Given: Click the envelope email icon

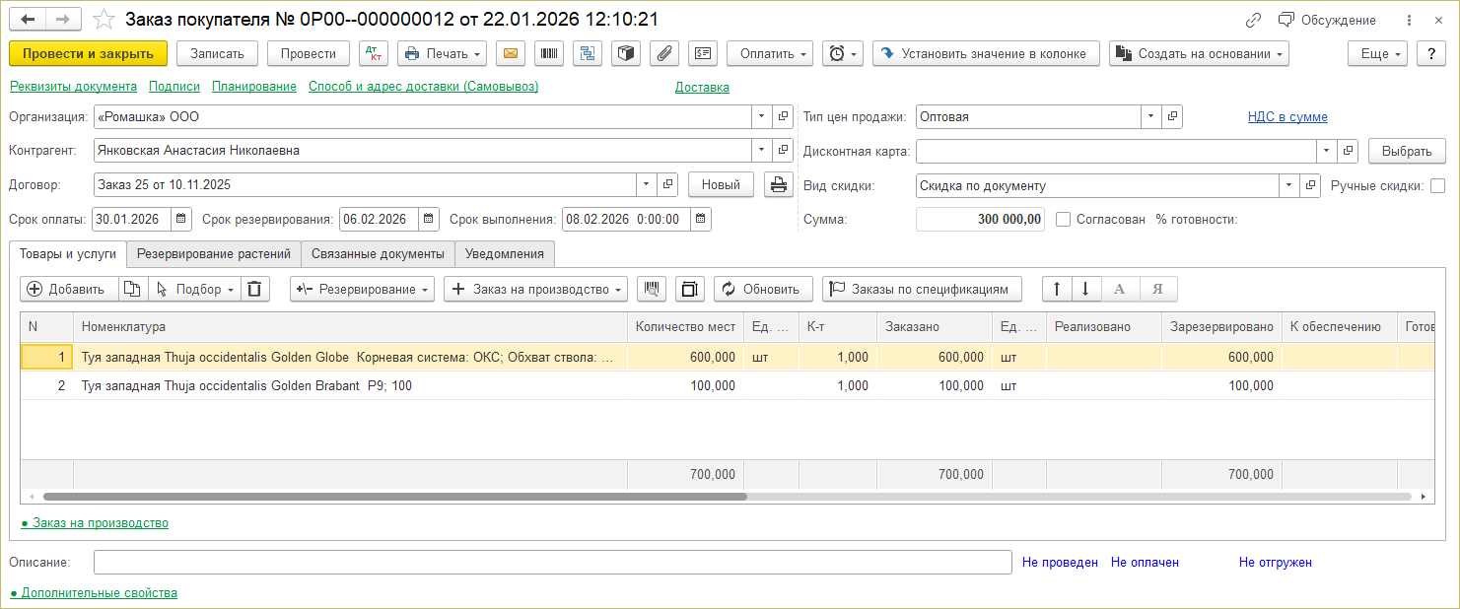Looking at the screenshot, I should click(x=510, y=54).
